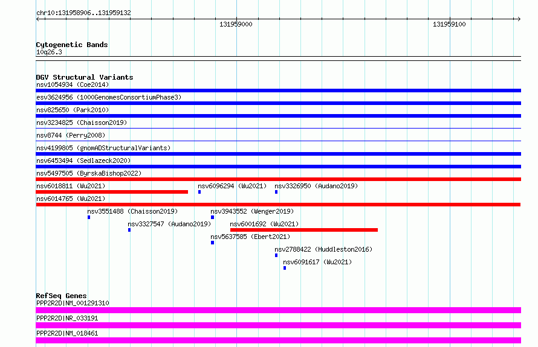Select the magenta bar under PPP2R2D|NM_018461

pyautogui.click(x=278, y=340)
